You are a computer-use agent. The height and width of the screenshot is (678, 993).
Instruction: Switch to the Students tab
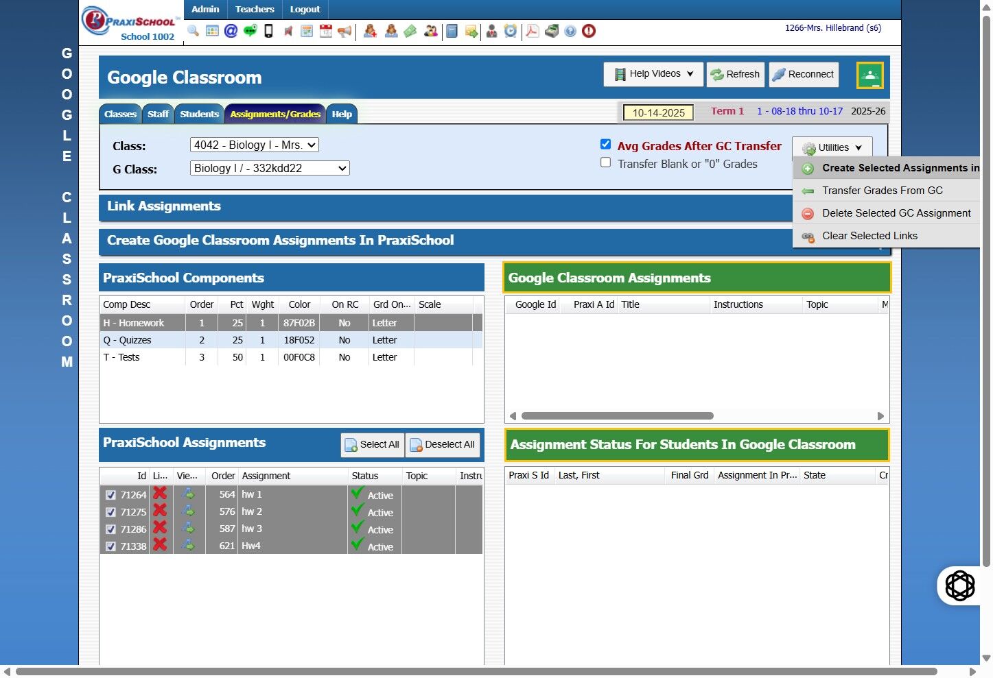tap(200, 114)
